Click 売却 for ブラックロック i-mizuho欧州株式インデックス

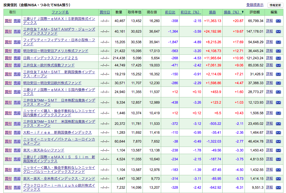(17, 188)
